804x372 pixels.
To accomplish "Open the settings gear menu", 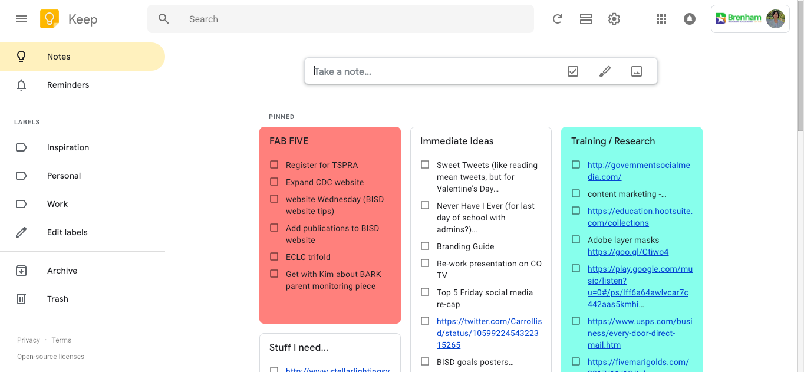I will tap(614, 19).
